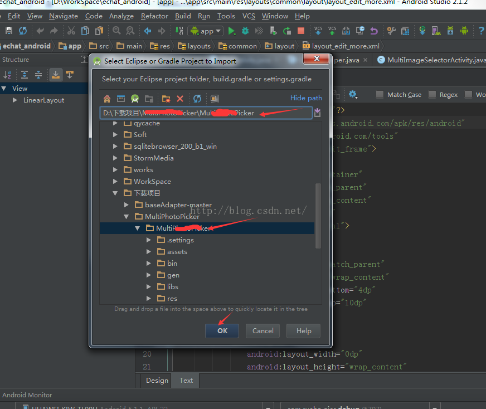The width and height of the screenshot is (486, 409).
Task: Click the Cancel button
Action: 263,331
